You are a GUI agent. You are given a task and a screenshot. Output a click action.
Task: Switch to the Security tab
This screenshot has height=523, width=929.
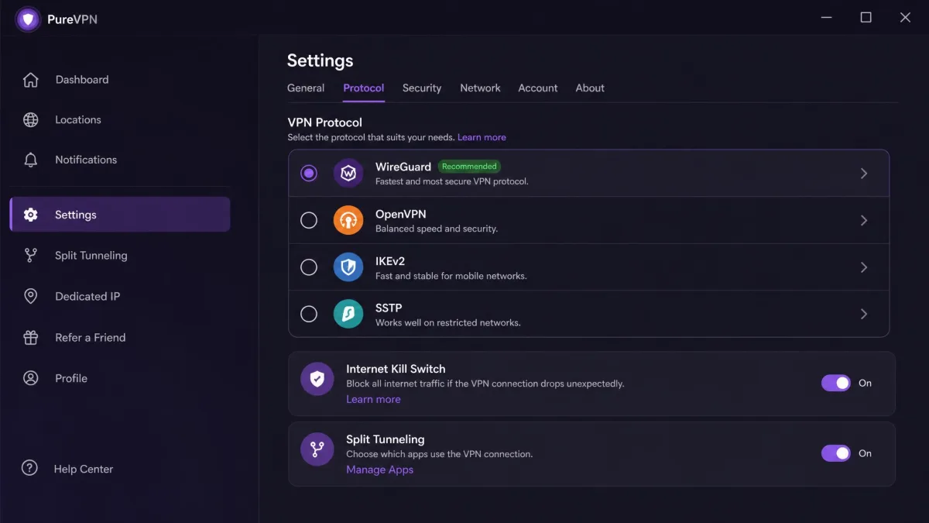click(422, 88)
